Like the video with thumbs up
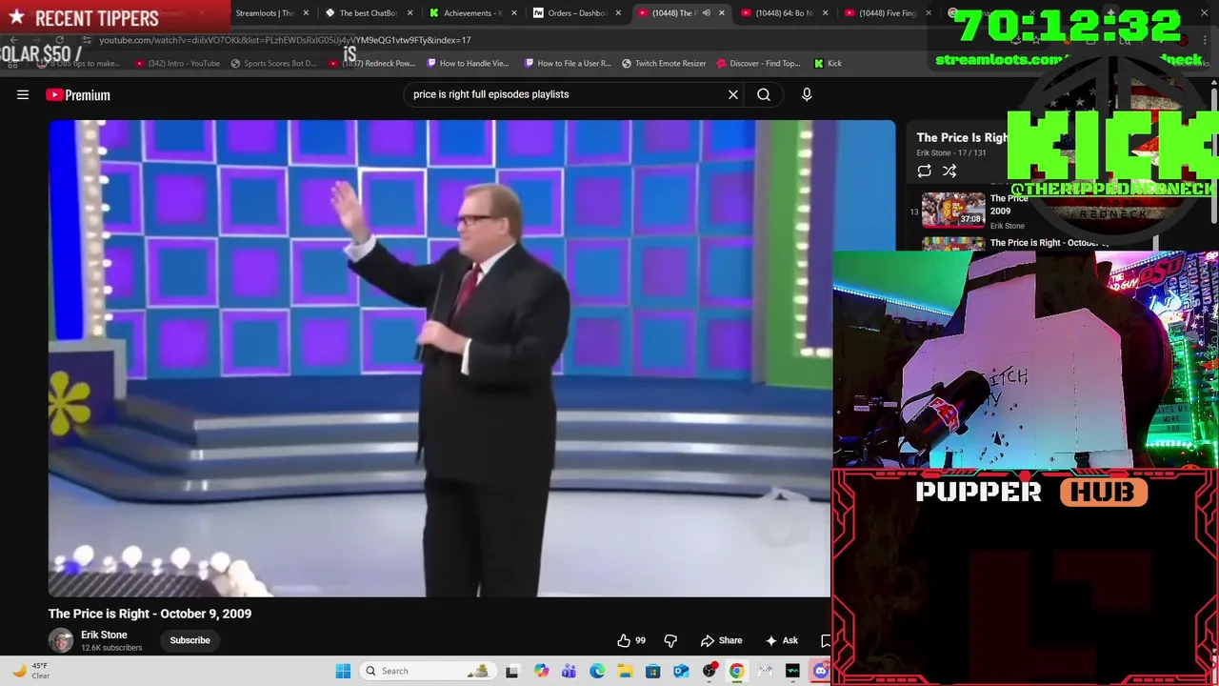Screen dimensions: 1219x686 pos(630,640)
